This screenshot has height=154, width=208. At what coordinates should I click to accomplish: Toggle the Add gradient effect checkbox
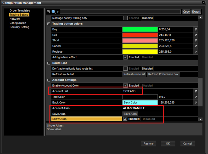point(125,57)
